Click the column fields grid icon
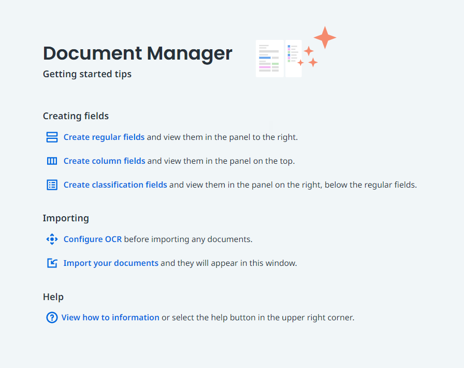This screenshot has width=464, height=368. [x=52, y=161]
